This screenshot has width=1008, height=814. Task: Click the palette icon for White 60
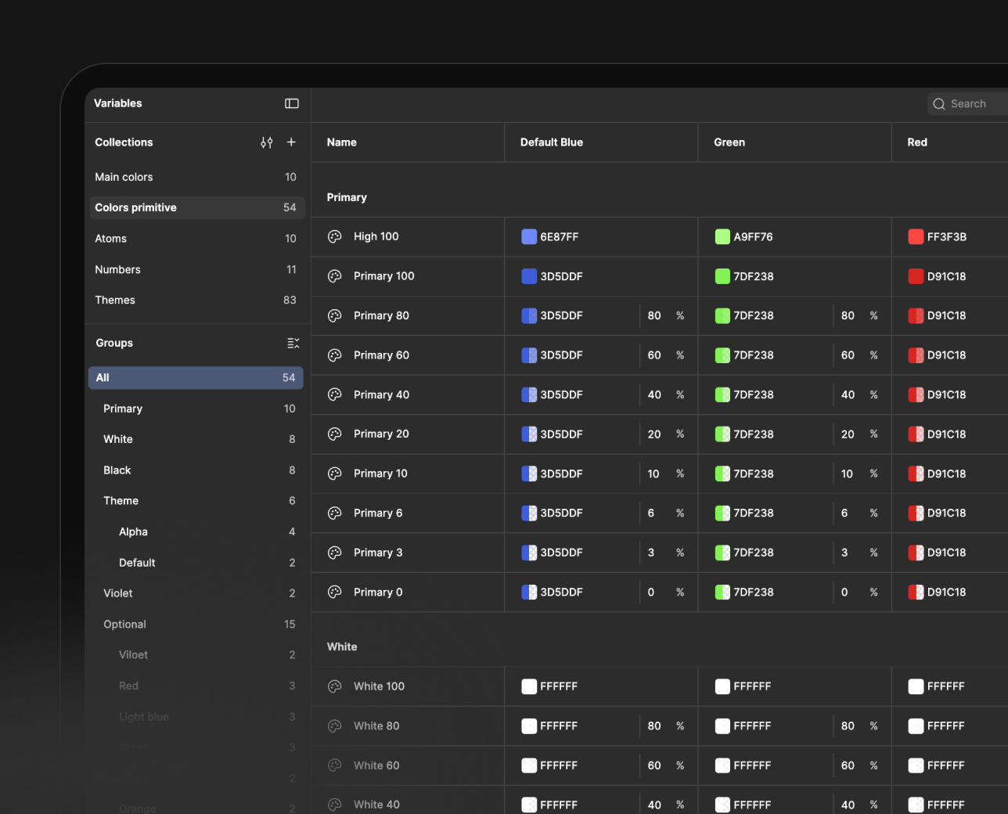click(335, 765)
